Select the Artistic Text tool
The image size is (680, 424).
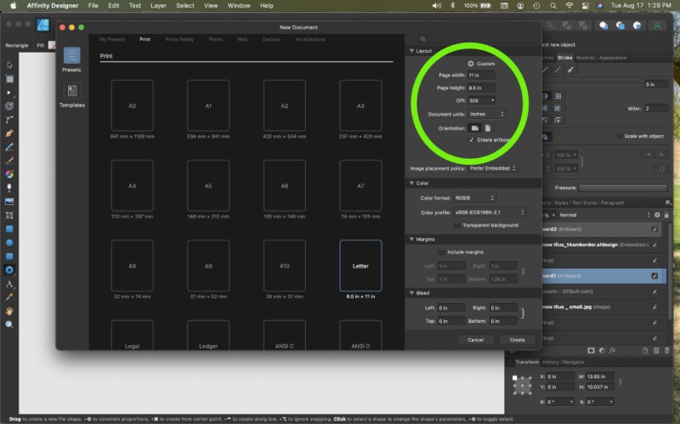9,284
